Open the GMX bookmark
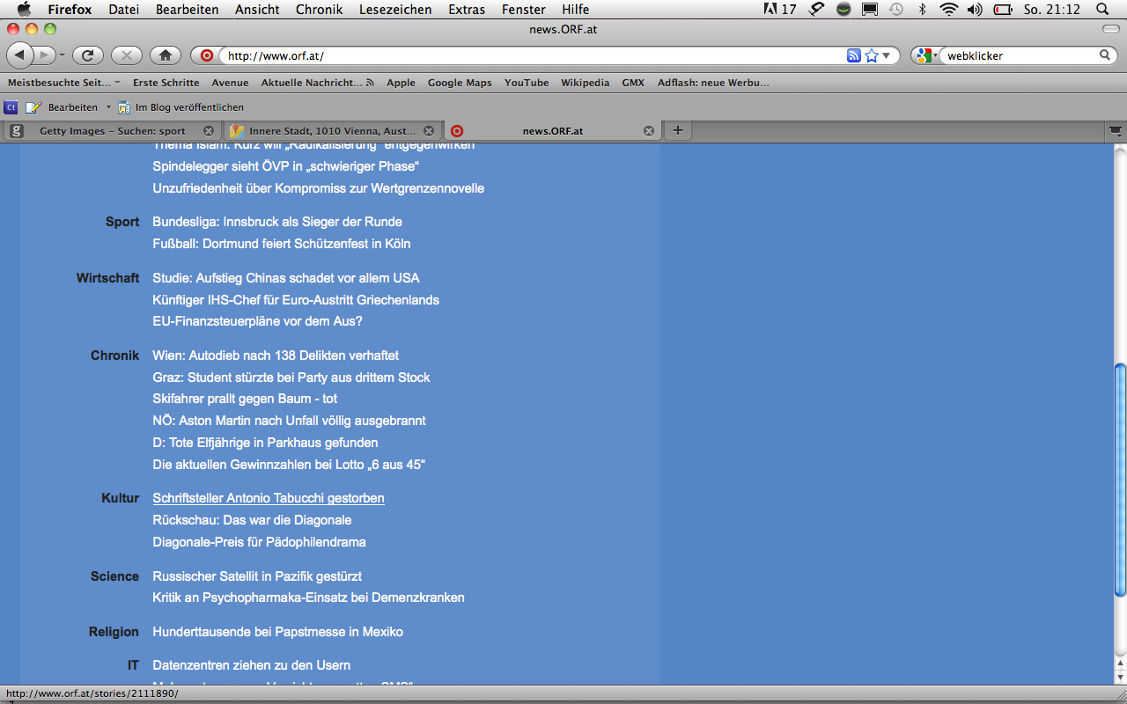 tap(633, 83)
